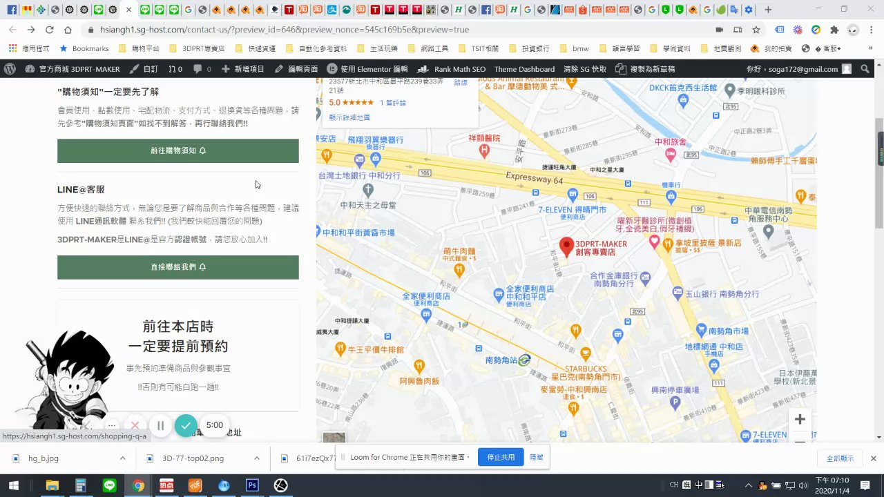Screen dimensions: 884x497
Task: Click the address bar URL field
Action: pyautogui.click(x=401, y=30)
